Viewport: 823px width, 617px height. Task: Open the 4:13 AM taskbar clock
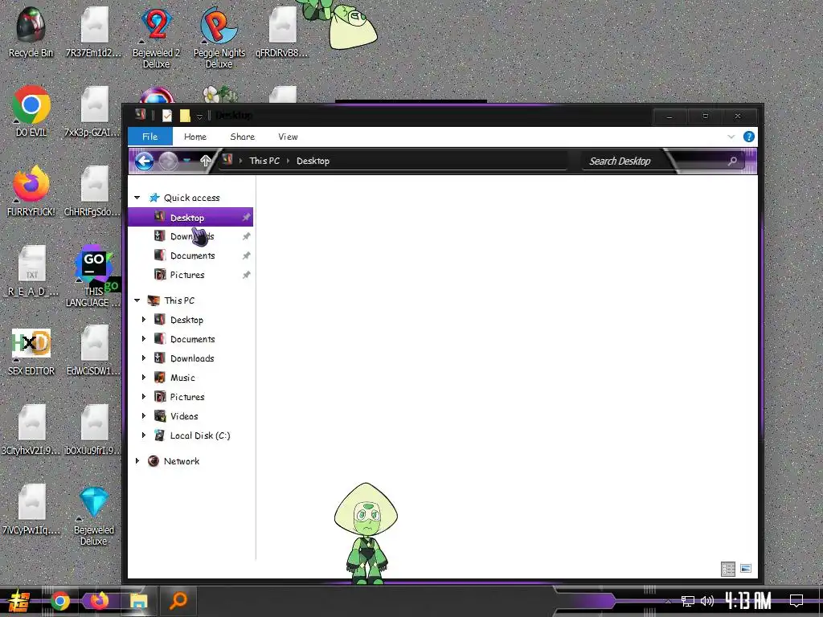point(748,601)
